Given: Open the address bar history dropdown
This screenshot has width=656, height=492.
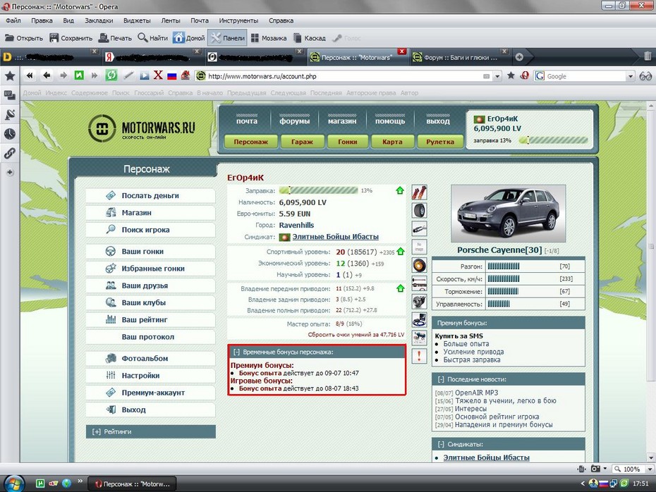Looking at the screenshot, I should pyautogui.click(x=497, y=76).
